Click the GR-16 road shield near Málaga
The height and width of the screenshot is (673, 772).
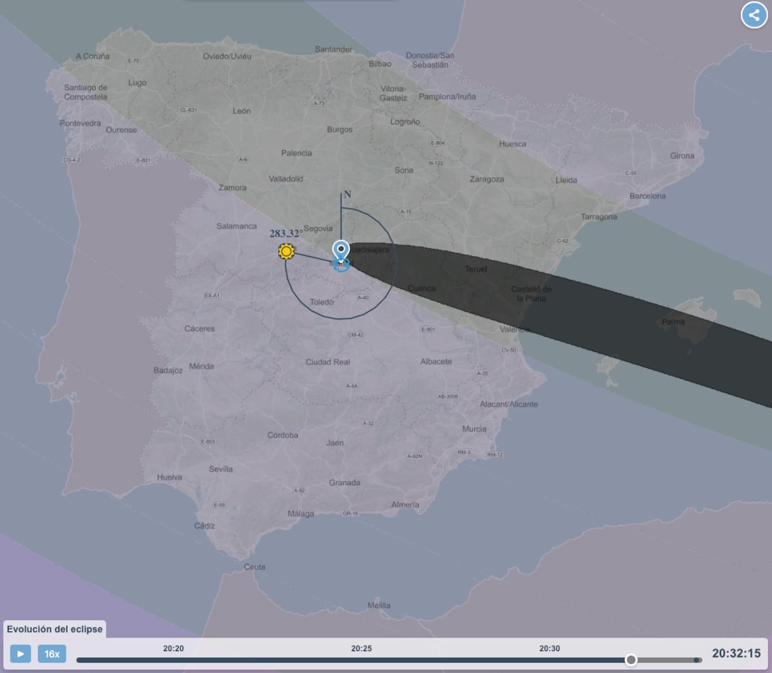pyautogui.click(x=349, y=513)
